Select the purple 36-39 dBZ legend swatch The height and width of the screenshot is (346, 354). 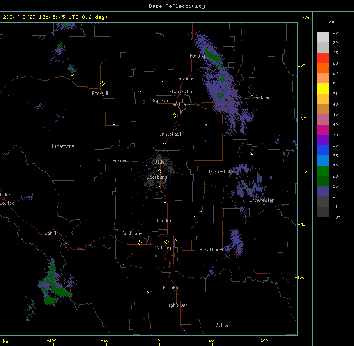(323, 140)
